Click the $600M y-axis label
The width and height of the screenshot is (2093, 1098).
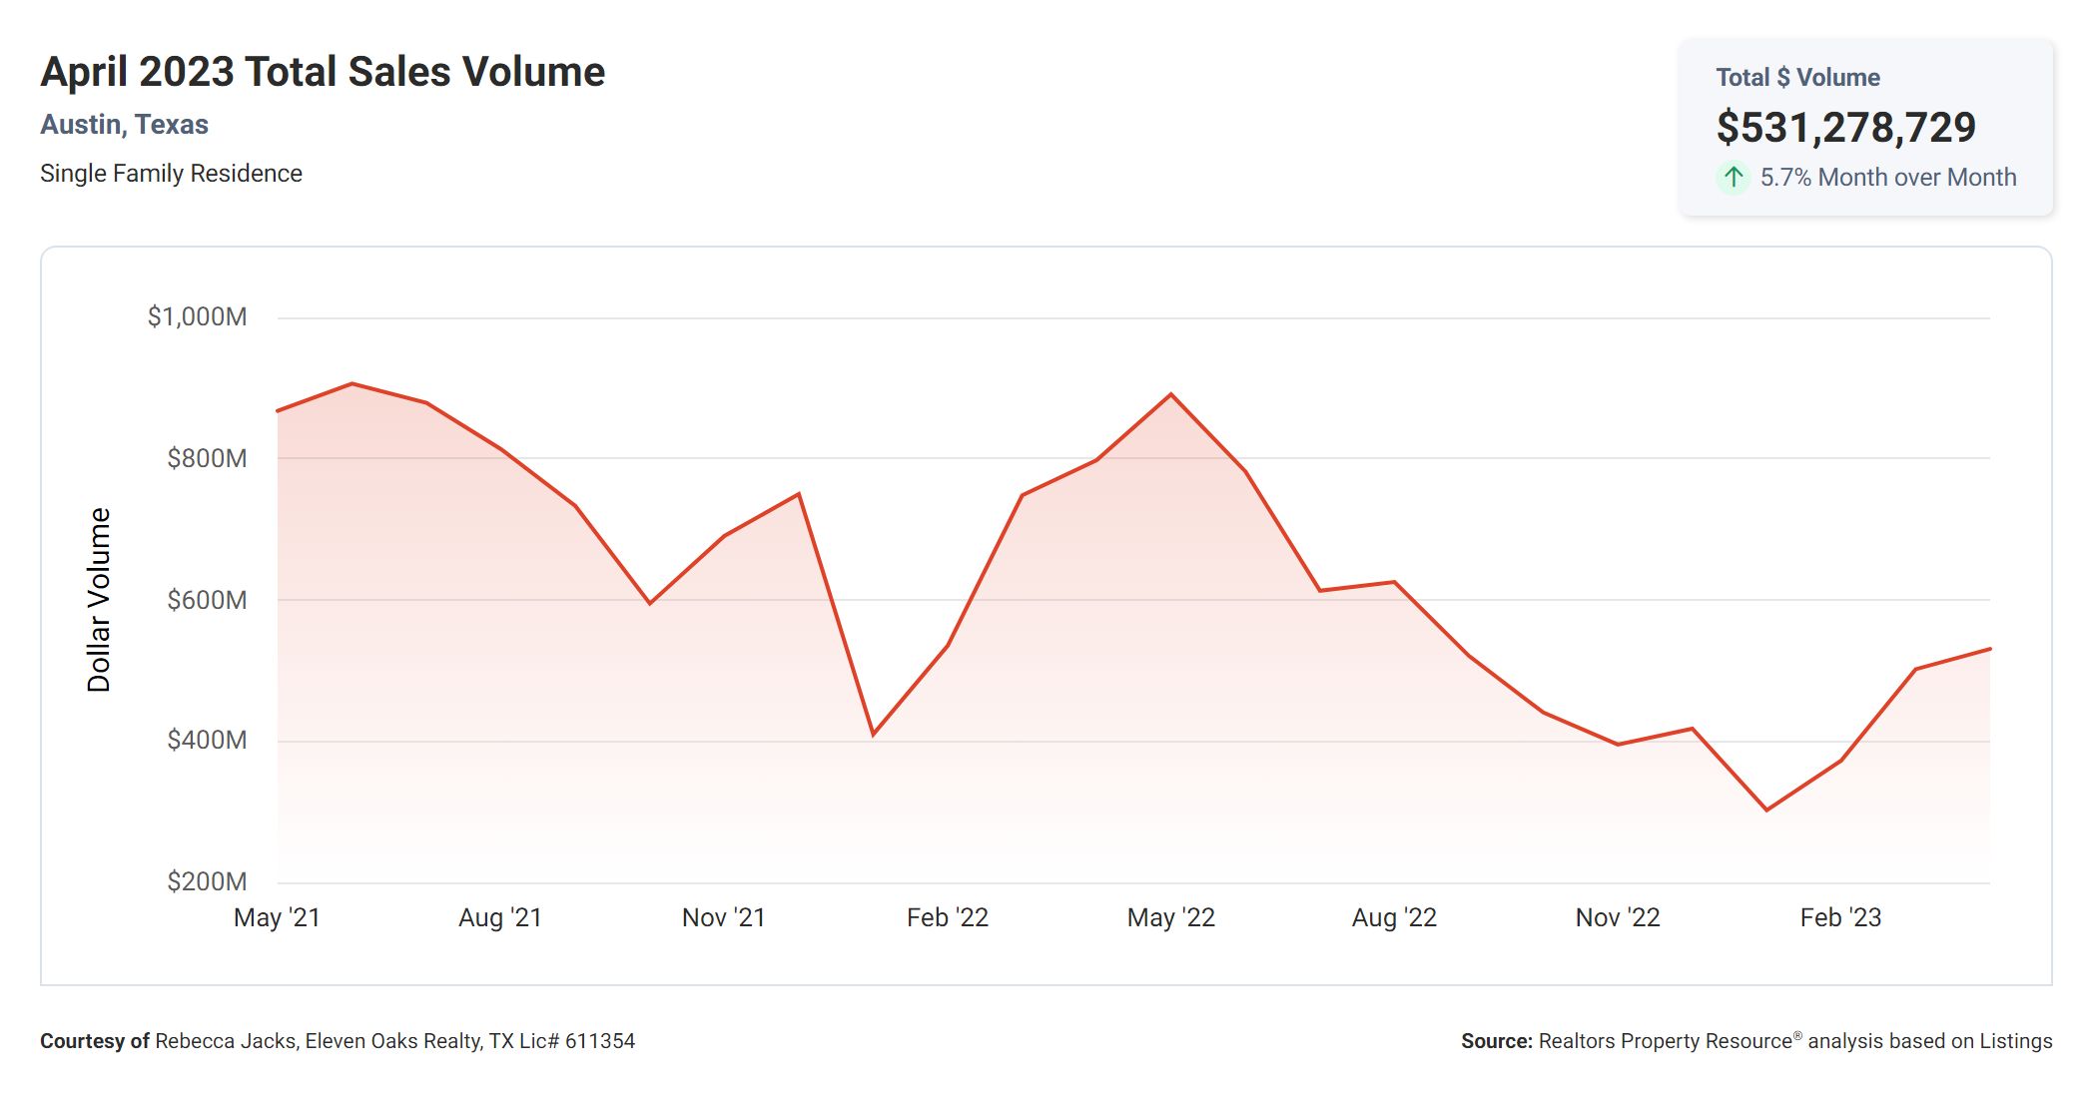[207, 600]
